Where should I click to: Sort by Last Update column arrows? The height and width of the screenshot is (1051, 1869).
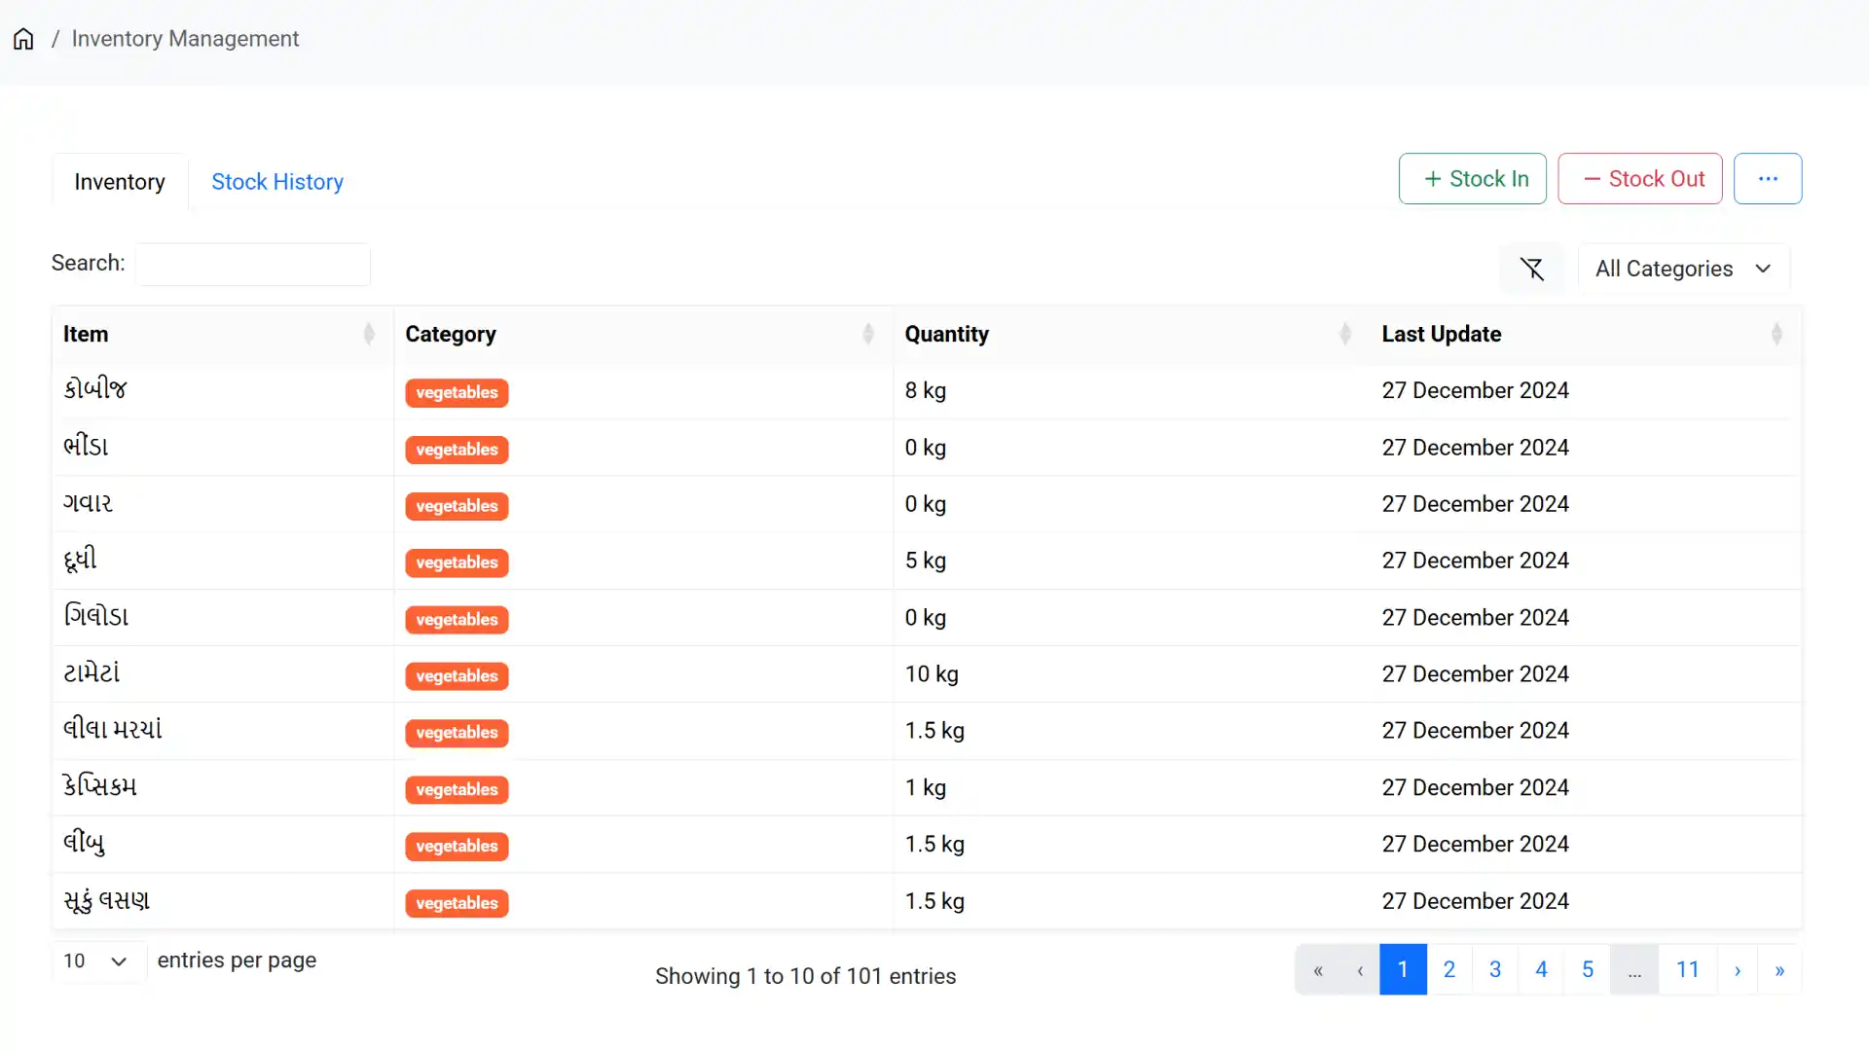click(x=1776, y=334)
